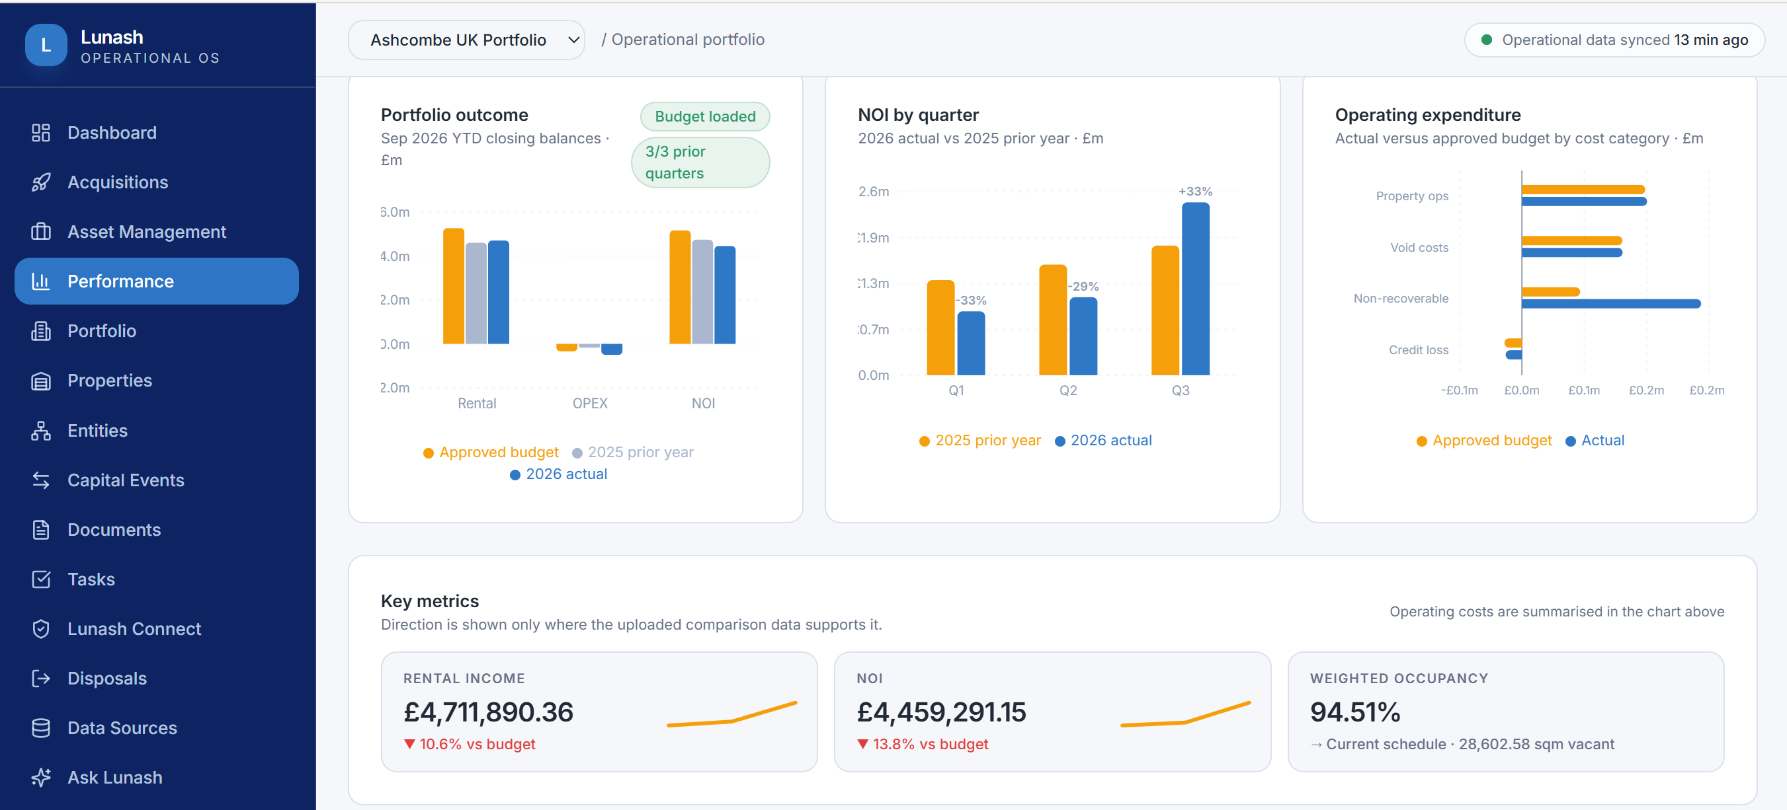Toggle Actual legend in Operating expenditure chart
The image size is (1787, 810).
pos(1595,441)
